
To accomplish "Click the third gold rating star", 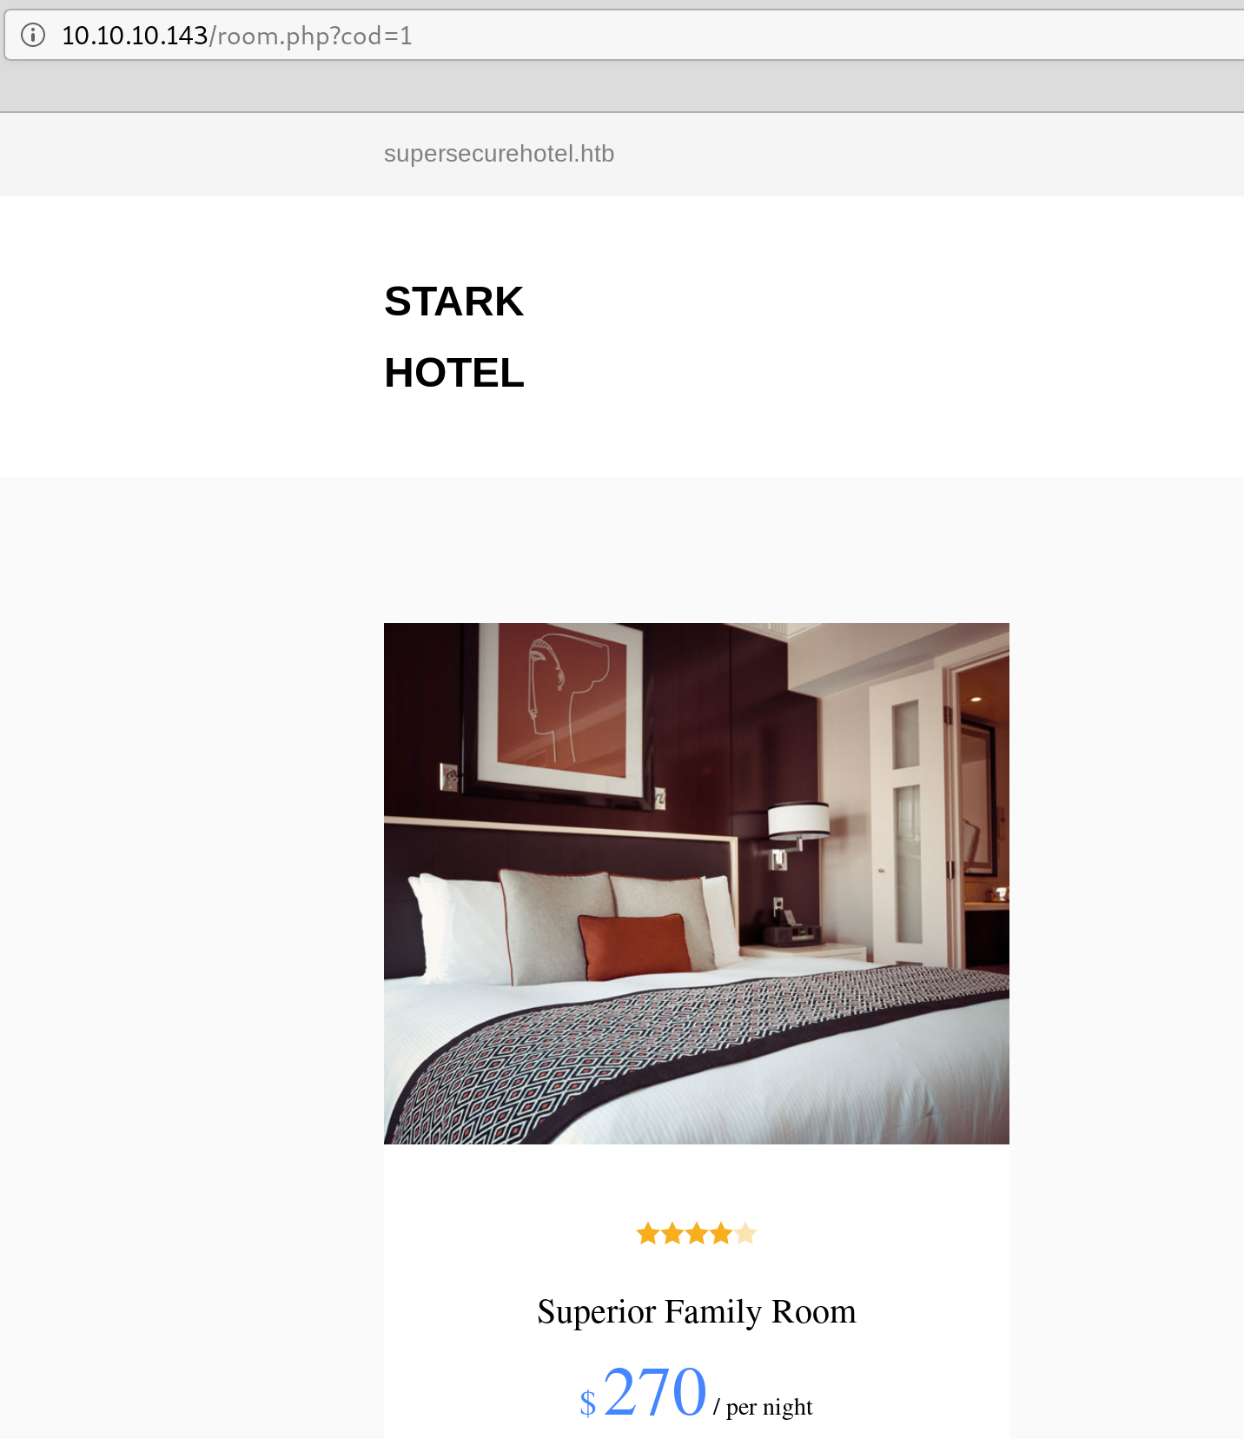I will (x=697, y=1233).
